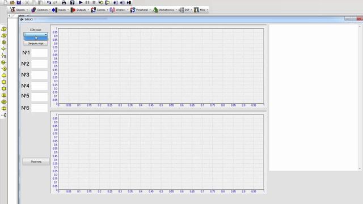
Task: Copy the selection from the toolbar
Action: pos(34,2)
